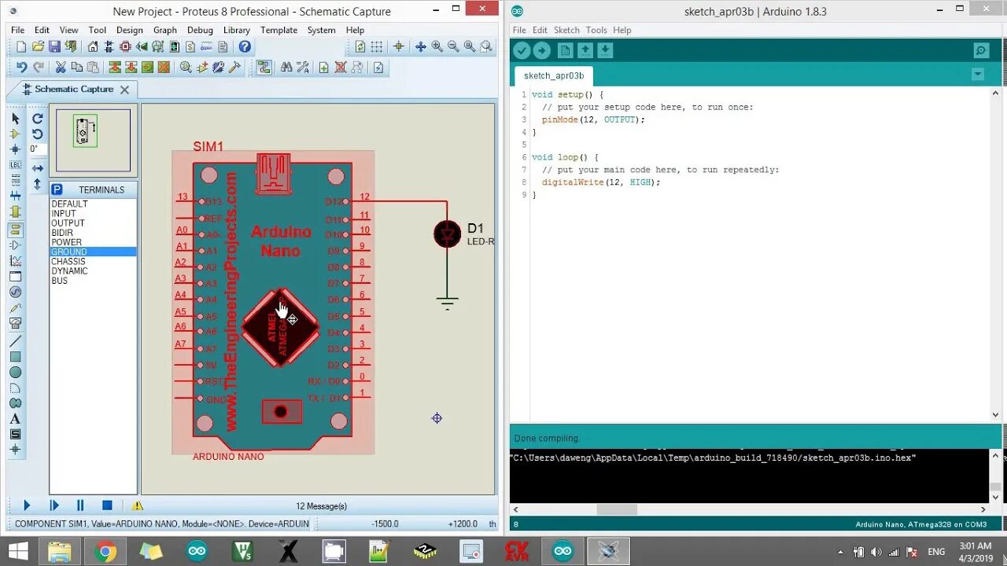
Task: Select GROUND in the terminals list
Action: coord(94,252)
